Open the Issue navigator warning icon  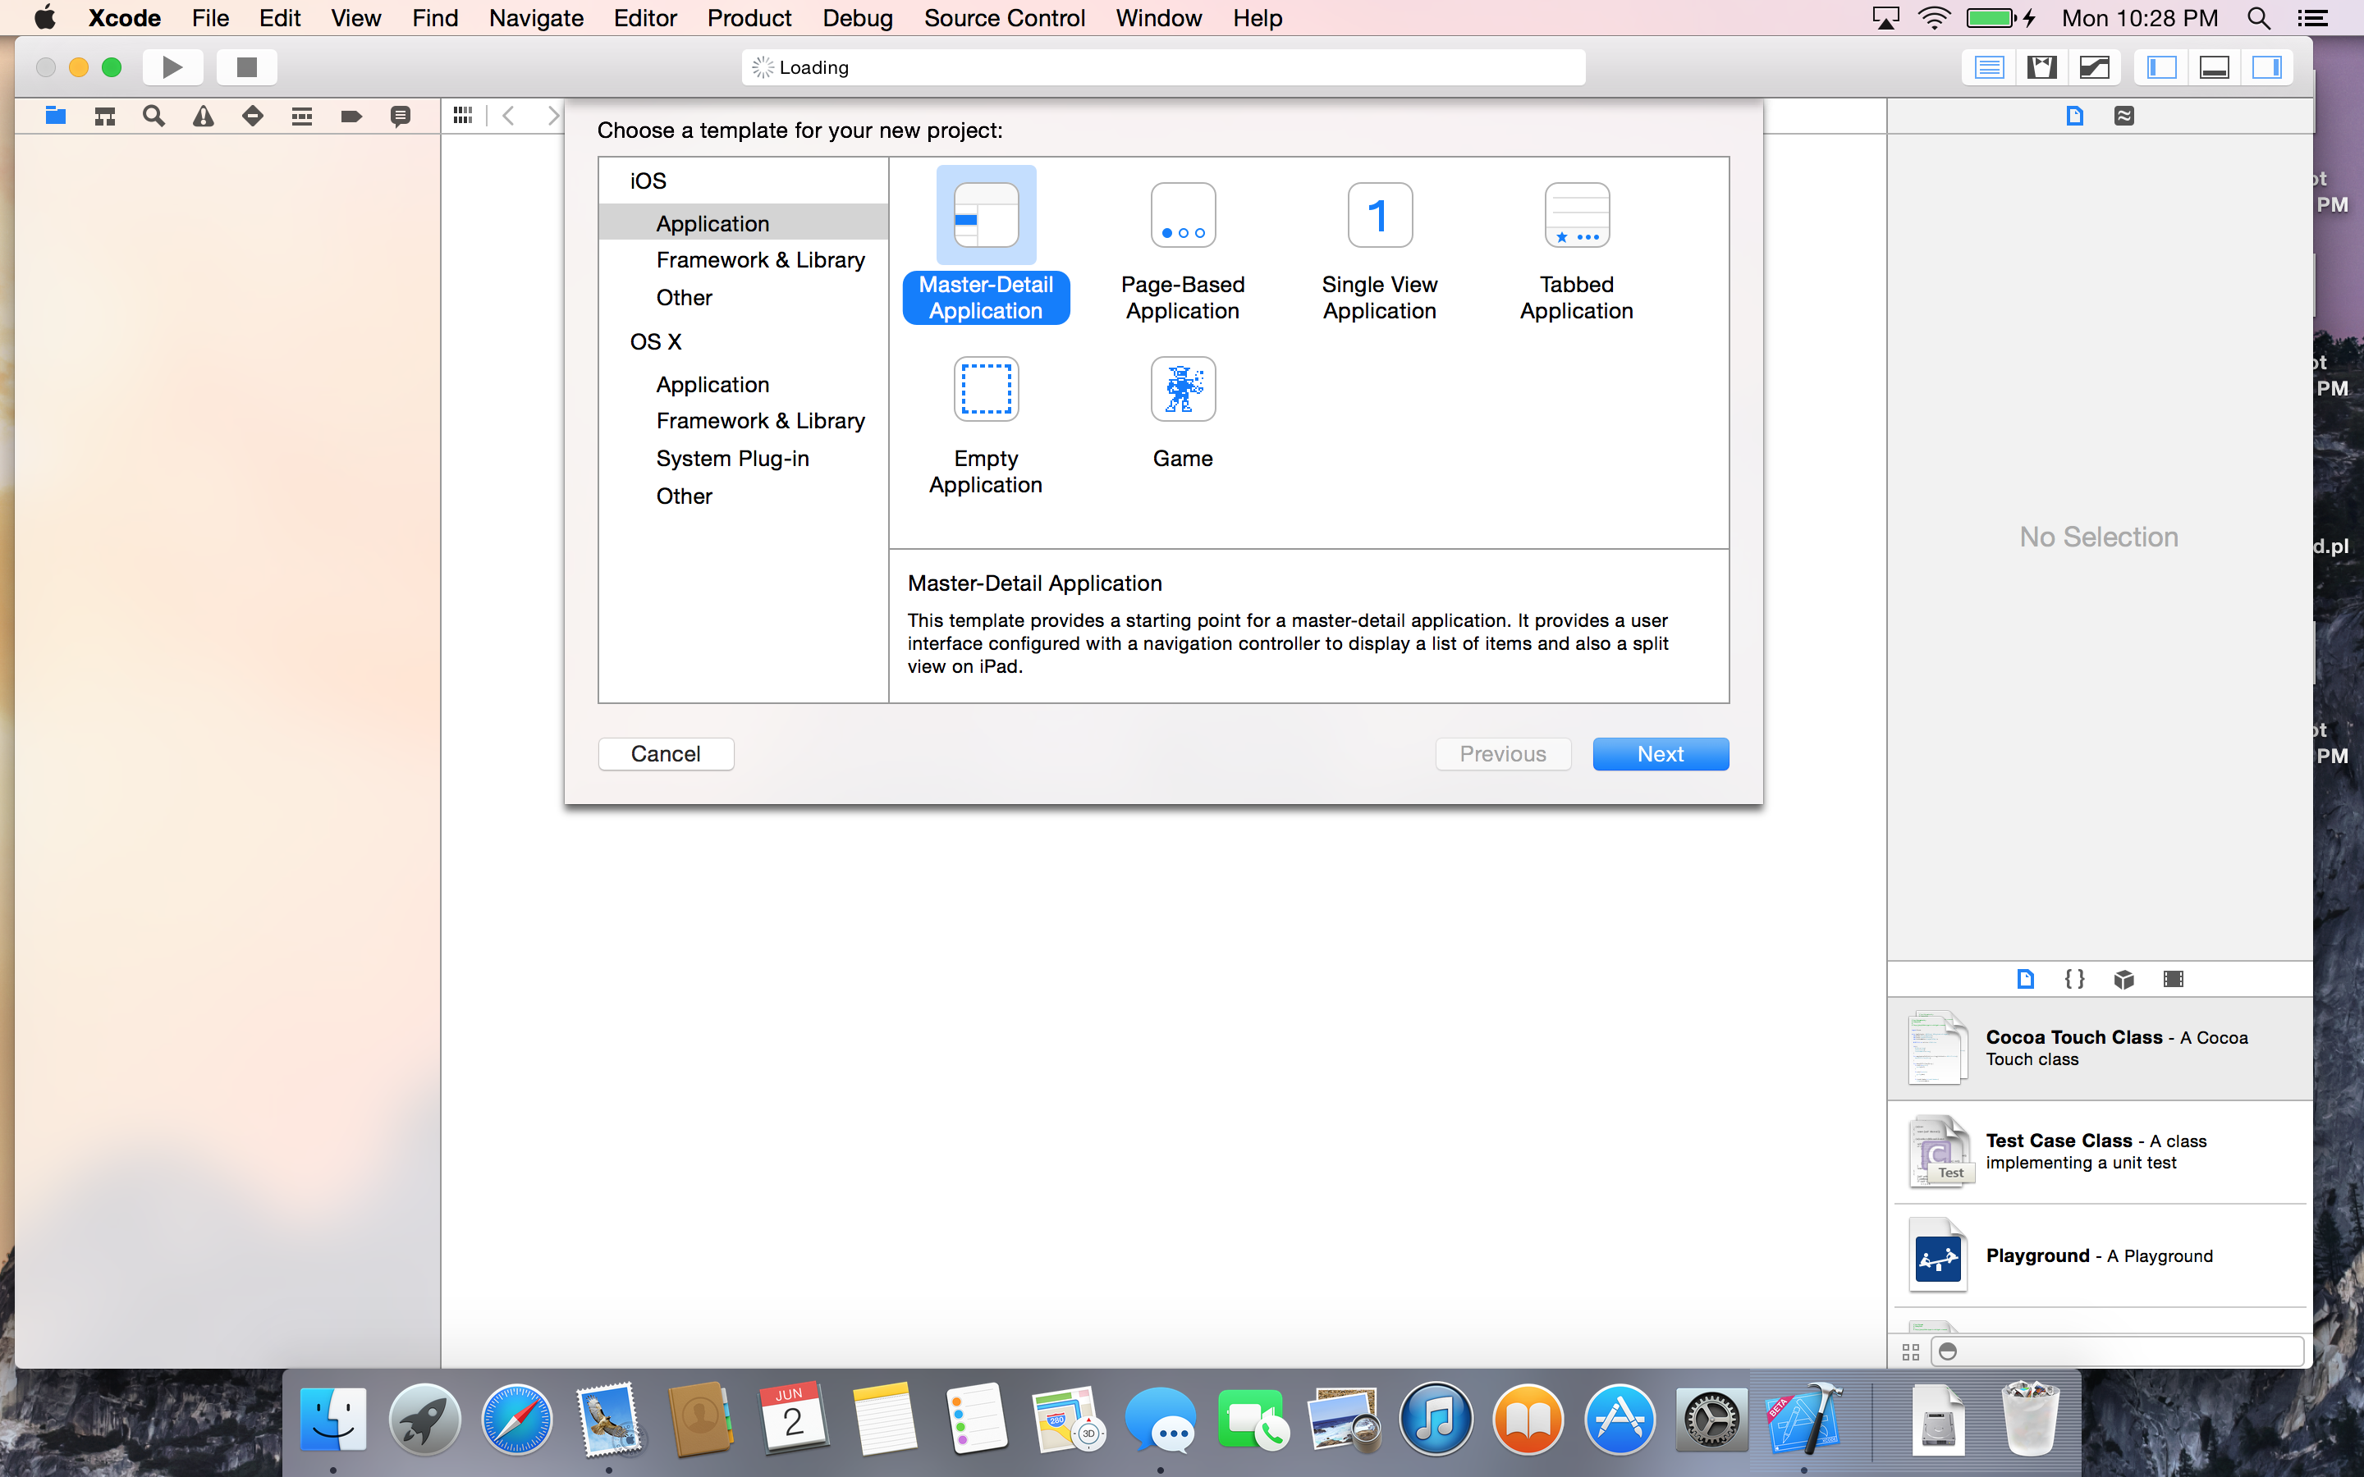click(x=204, y=117)
